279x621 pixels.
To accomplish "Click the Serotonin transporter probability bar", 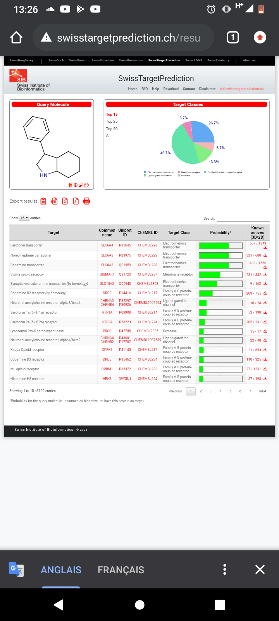I will tap(220, 245).
